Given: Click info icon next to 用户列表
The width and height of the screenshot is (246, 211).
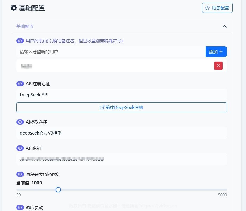Looking at the screenshot, I should (x=20, y=41).
